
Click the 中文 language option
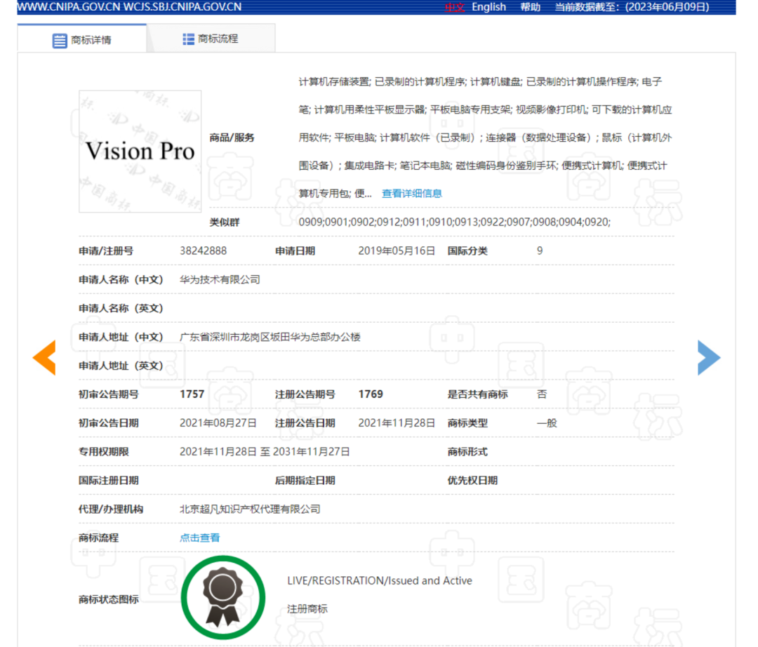pyautogui.click(x=454, y=6)
